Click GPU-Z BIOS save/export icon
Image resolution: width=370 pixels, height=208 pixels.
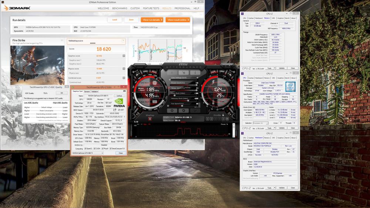115,110
